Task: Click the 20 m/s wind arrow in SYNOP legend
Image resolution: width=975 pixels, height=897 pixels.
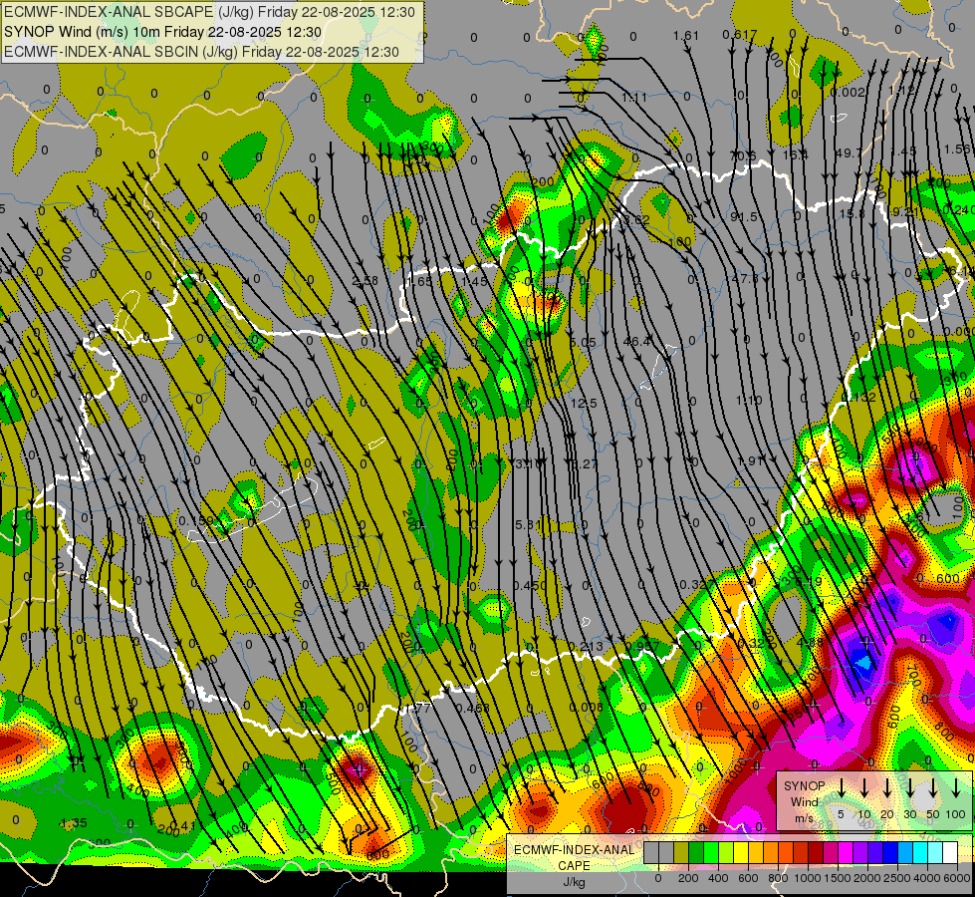Action: click(x=887, y=788)
